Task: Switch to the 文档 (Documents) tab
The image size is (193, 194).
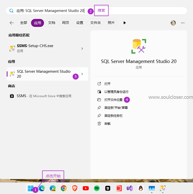Action: point(51,23)
